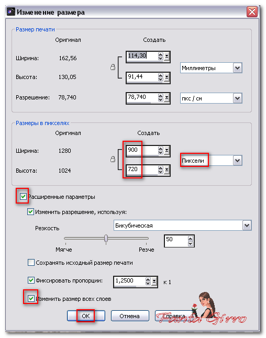This screenshot has height=338, width=266.
Task: Decrease print height with spinner down arrow
Action: [x=161, y=79]
